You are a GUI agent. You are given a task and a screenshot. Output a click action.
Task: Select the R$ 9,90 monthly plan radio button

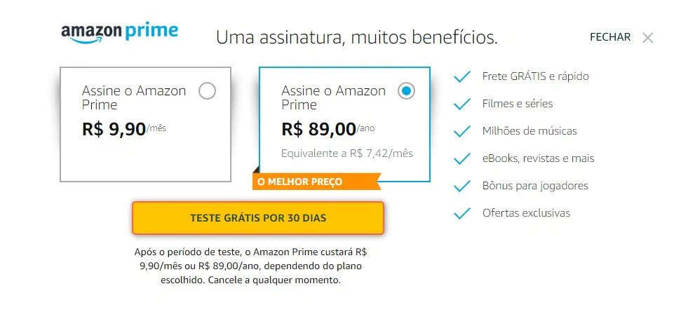pos(207,91)
